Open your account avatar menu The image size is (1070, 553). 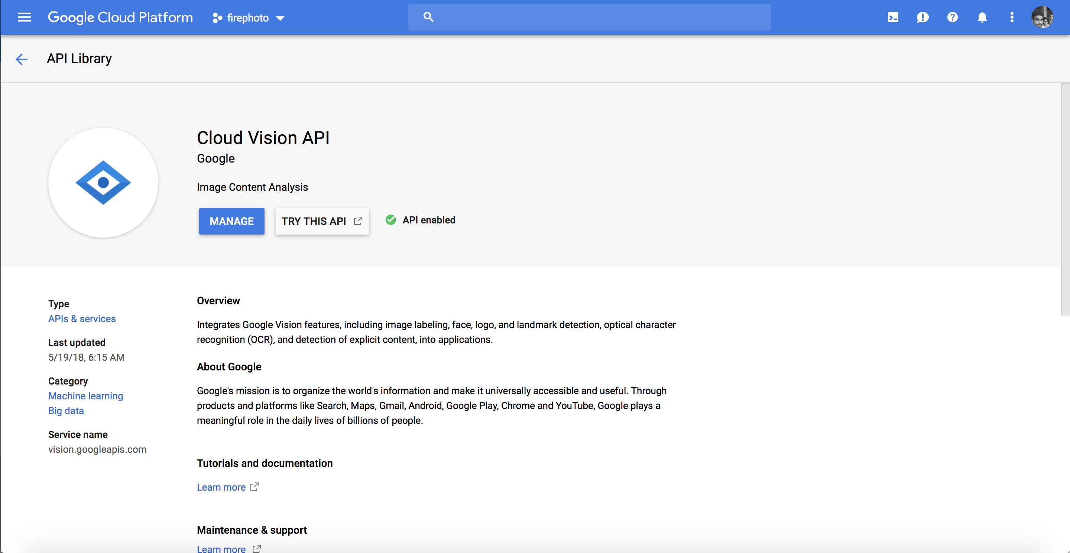click(x=1043, y=17)
